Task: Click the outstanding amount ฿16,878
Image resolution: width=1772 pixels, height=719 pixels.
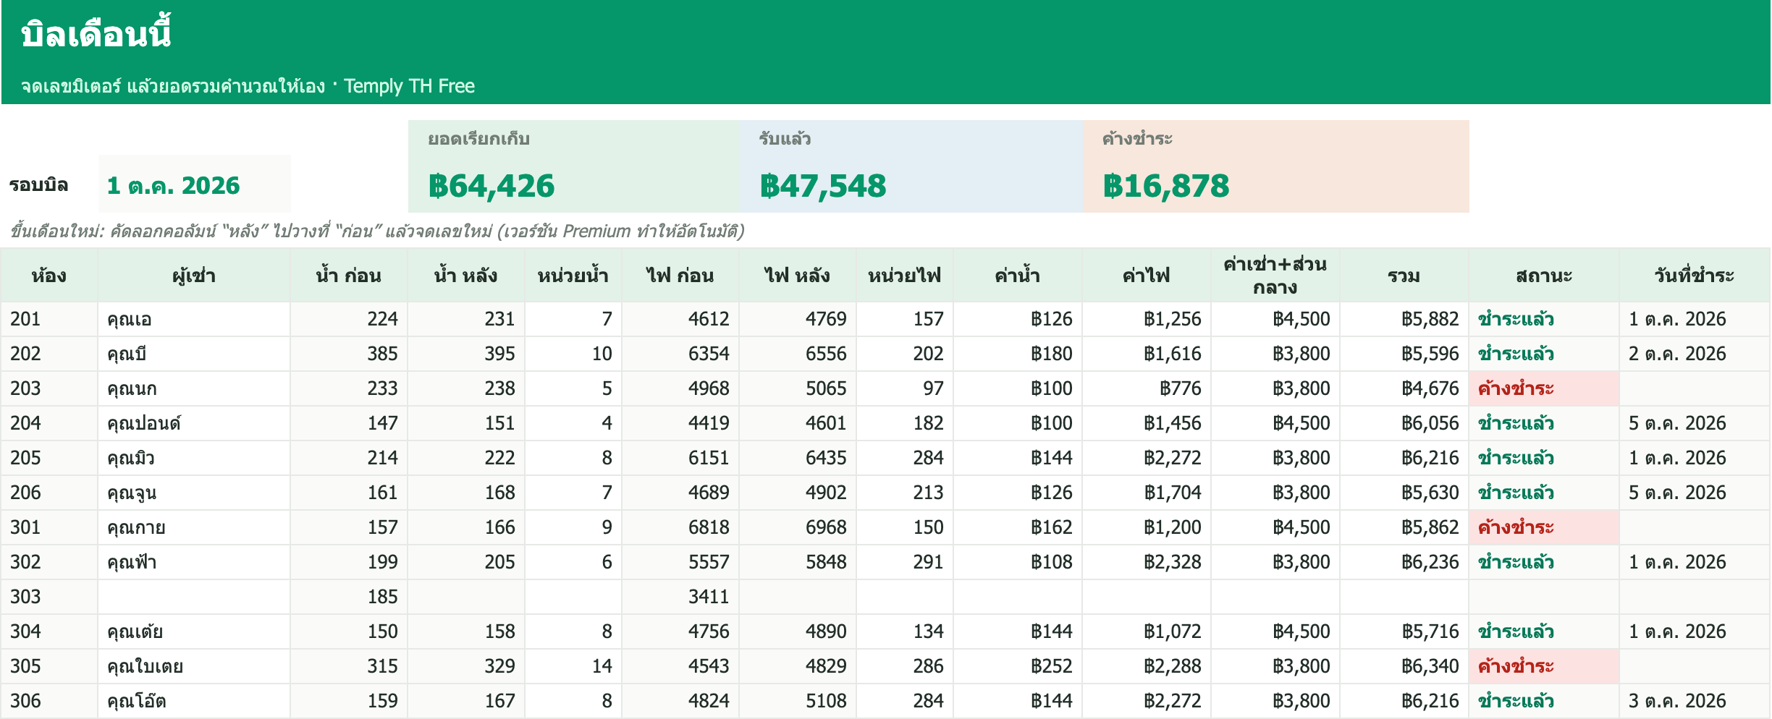Action: pos(1166,186)
